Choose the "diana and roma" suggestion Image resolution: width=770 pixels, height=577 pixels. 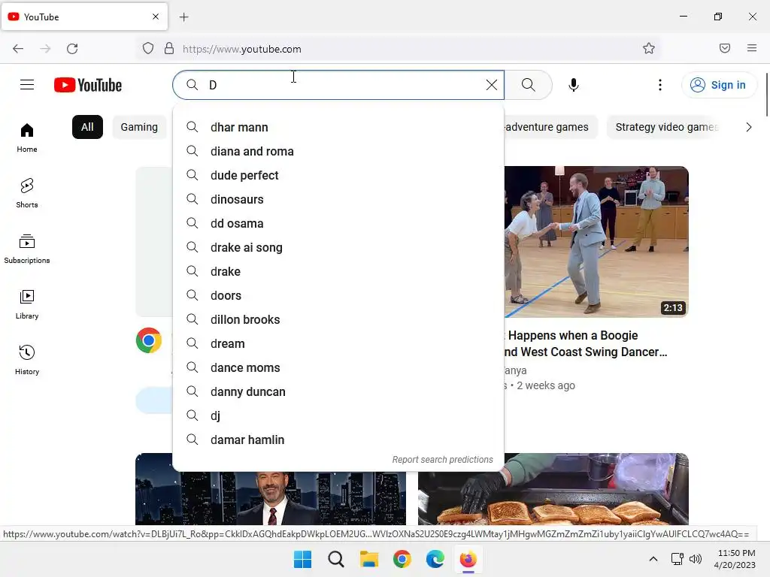[x=338, y=151]
